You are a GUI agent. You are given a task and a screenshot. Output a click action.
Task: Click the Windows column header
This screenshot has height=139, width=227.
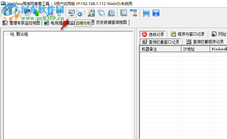pyautogui.click(x=219, y=49)
